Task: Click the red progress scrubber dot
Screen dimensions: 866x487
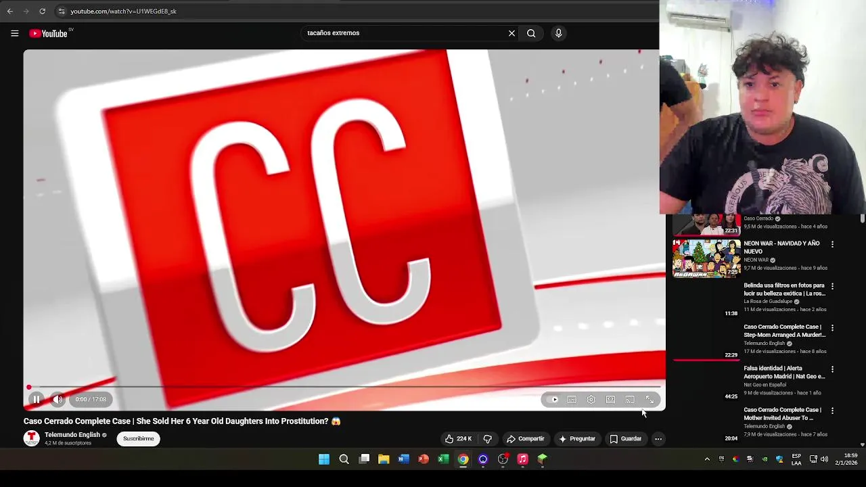Action: coord(29,388)
